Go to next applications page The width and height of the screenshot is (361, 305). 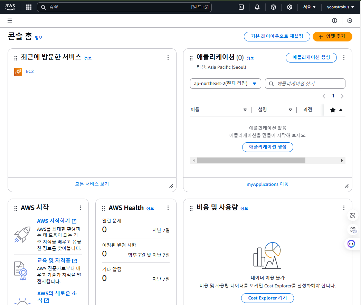(342, 96)
